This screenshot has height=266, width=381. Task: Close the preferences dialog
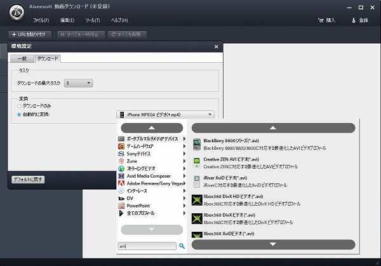tap(216, 46)
